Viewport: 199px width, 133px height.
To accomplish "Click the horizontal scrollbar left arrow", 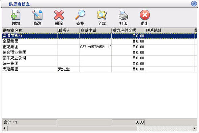I will [4, 128].
